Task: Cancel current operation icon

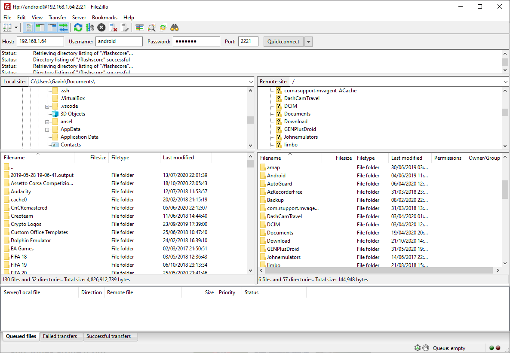Action: coord(101,28)
